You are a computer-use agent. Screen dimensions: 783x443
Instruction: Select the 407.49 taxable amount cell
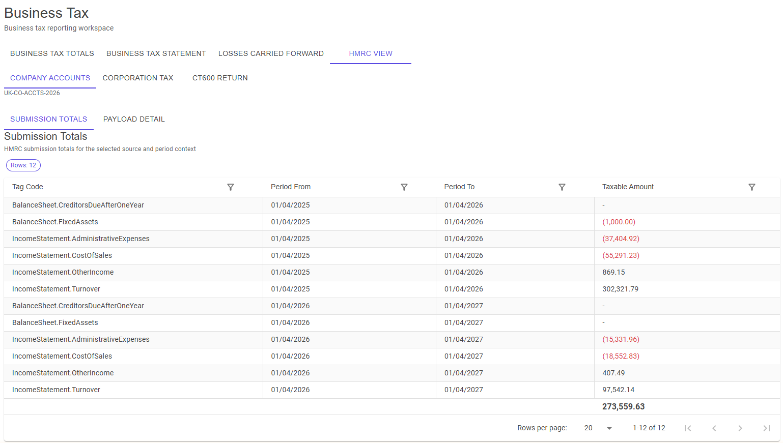click(x=687, y=373)
